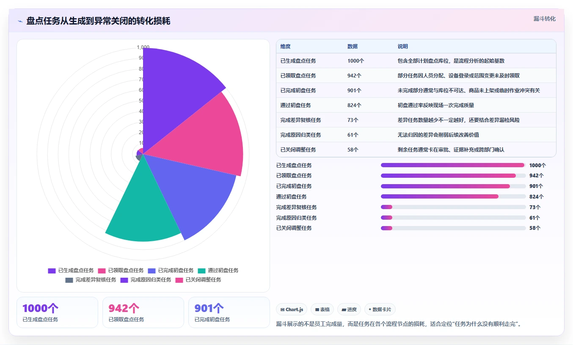Select the 942个 cell in the table
The height and width of the screenshot is (345, 573).
tap(354, 76)
